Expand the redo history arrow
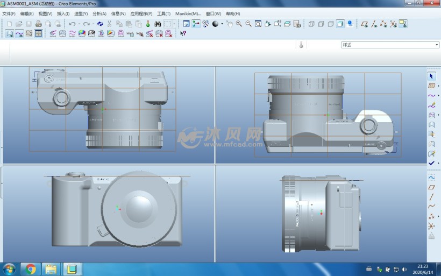 pyautogui.click(x=93, y=24)
